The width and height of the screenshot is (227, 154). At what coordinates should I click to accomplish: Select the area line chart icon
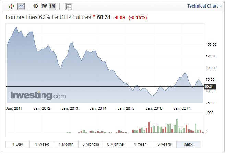(21, 7)
